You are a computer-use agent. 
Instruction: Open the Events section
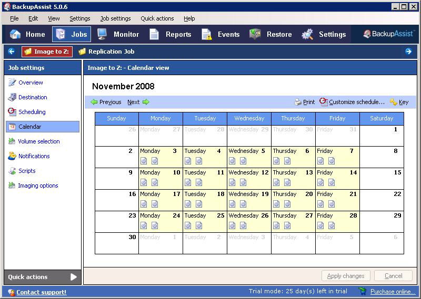[220, 34]
